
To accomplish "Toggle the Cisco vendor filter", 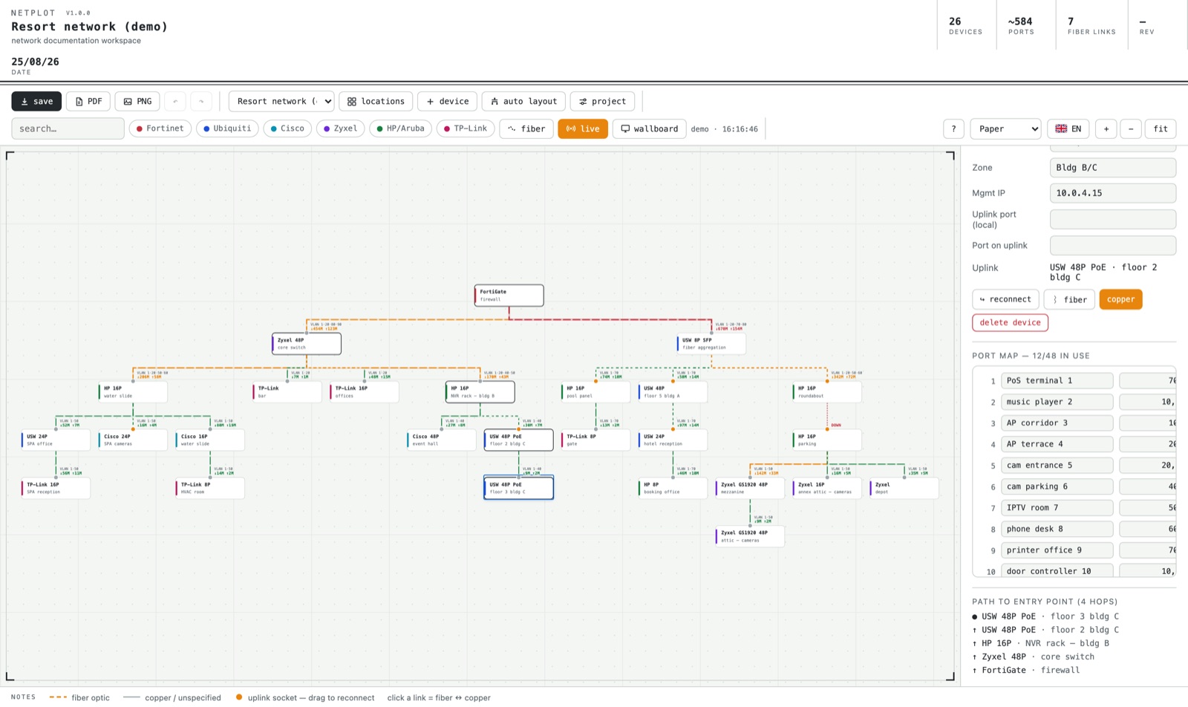I will [x=287, y=128].
